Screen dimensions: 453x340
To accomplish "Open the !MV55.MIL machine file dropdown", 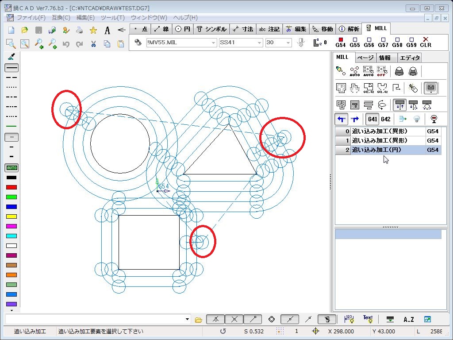I will click(x=213, y=42).
